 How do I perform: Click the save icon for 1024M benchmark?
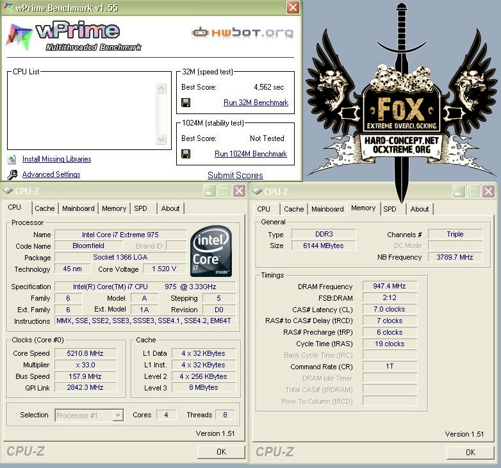pyautogui.click(x=186, y=154)
